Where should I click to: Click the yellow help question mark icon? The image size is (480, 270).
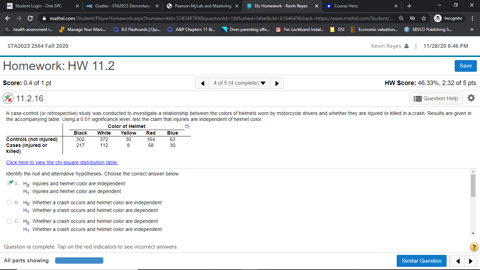[473, 247]
